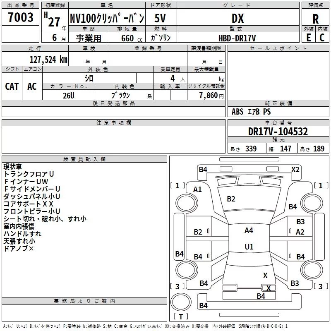The image size is (331, 331).
Task: Click recycle deposit 7,860円
Action: pyautogui.click(x=211, y=96)
